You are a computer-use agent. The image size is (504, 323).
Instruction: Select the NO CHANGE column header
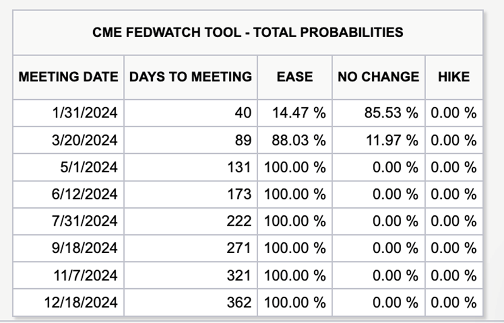point(378,77)
